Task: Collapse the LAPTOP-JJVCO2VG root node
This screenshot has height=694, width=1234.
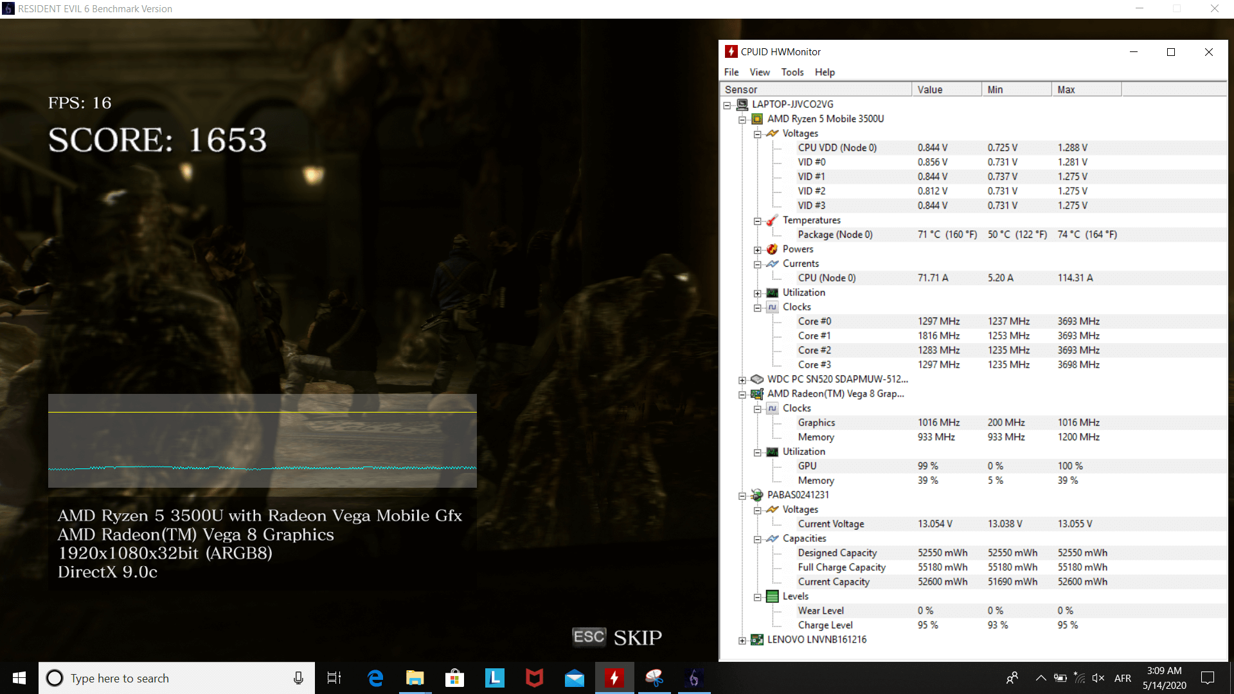Action: coord(727,105)
